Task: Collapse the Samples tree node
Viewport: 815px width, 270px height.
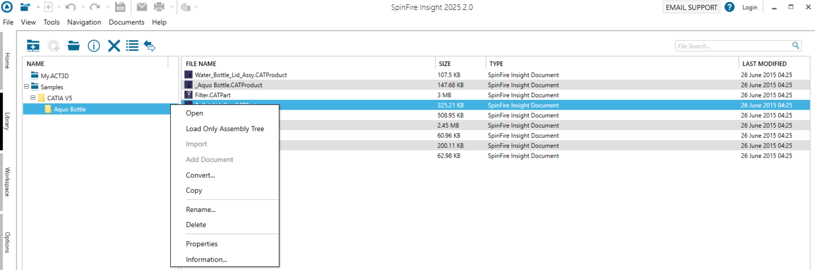Action: [26, 87]
